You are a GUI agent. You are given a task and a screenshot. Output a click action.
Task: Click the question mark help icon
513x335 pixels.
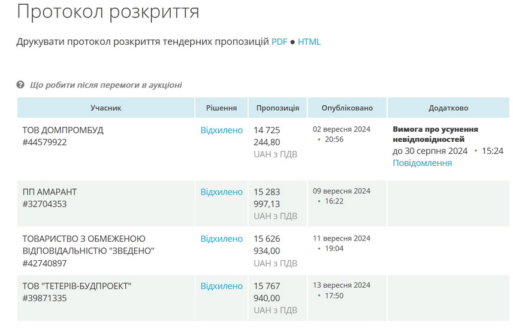point(20,85)
